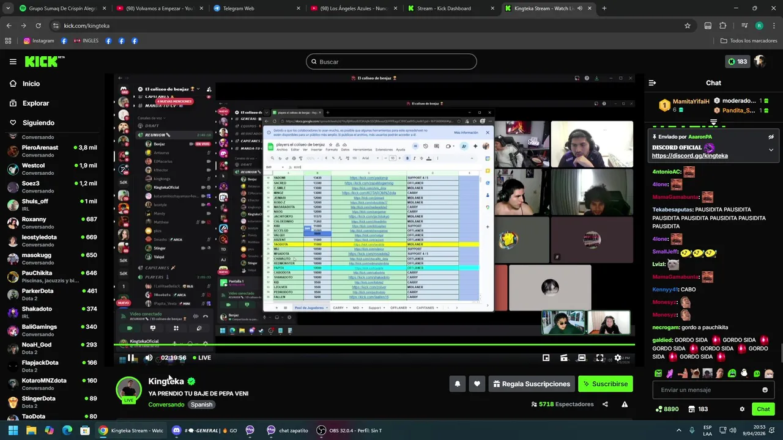Collapse the chat panel arrow icon
Screen dimensions: 783x440
coord(652,82)
